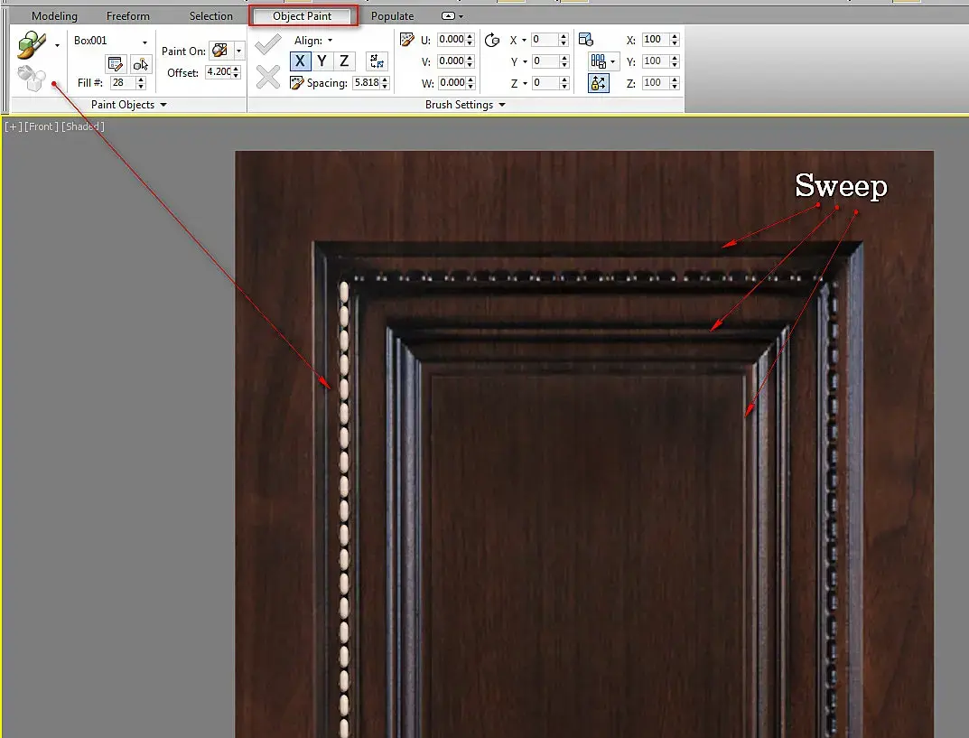
Task: Click the scatter W value field
Action: pyautogui.click(x=452, y=83)
